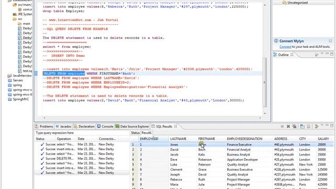Click editor horizontal scroll left arrow

(x=44, y=118)
